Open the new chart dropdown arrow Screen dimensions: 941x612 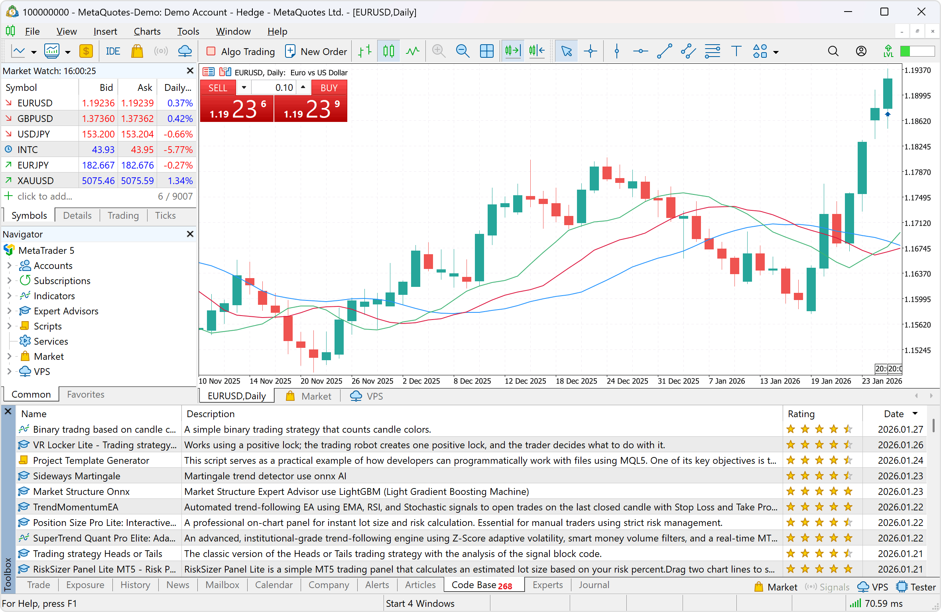[34, 52]
